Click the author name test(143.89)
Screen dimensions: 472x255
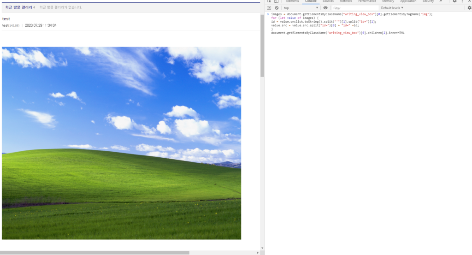click(11, 25)
